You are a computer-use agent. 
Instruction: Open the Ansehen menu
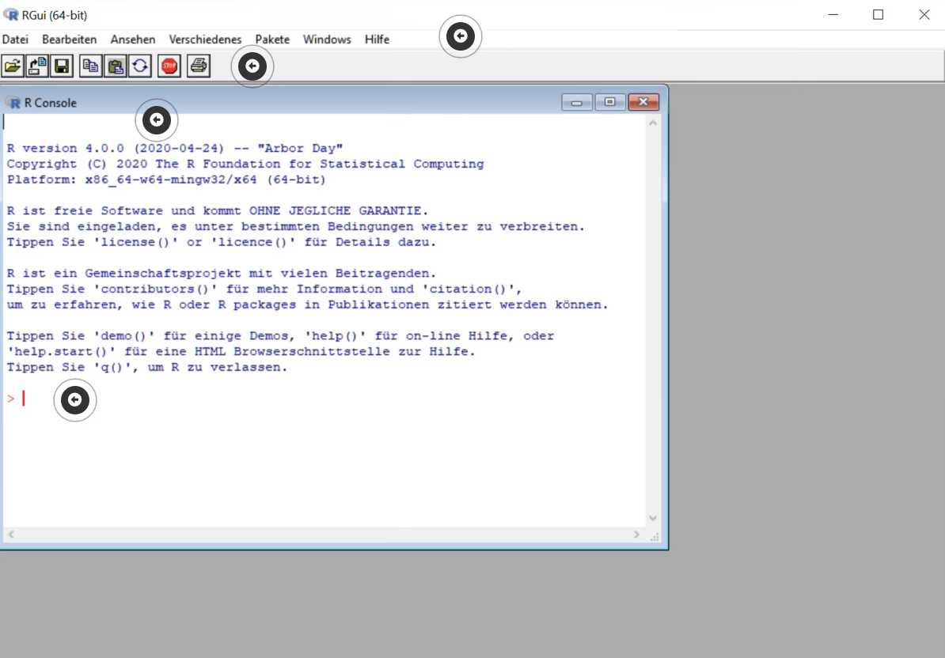click(x=132, y=39)
